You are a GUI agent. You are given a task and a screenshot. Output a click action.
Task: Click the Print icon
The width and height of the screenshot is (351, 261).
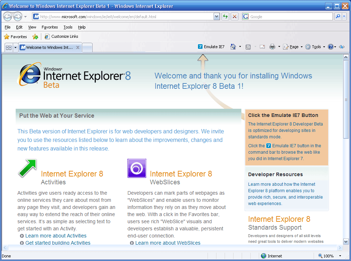tap(272, 47)
